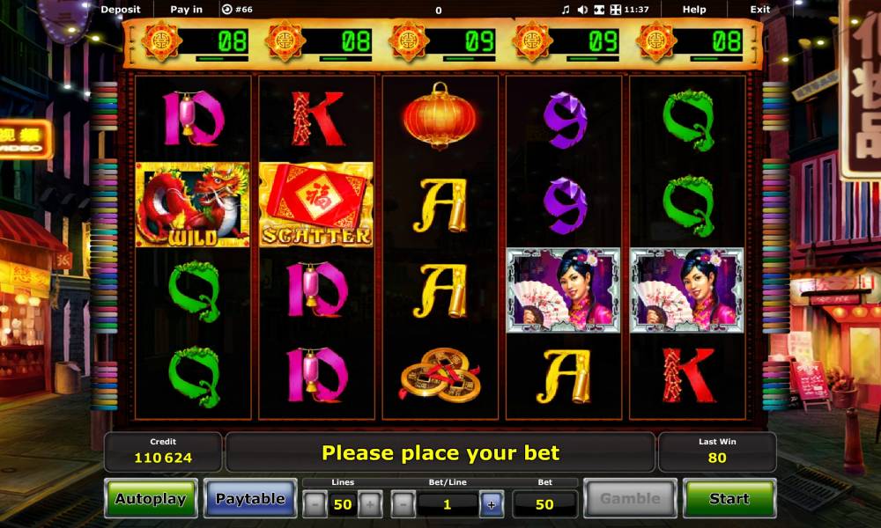Viewport: 881px width, 528px height.
Task: Open the Paytable
Action: pos(250,498)
